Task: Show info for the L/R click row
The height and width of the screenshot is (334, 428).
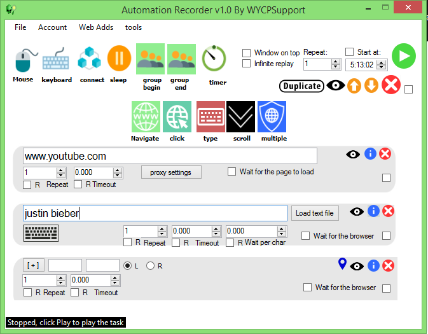Action: (373, 266)
